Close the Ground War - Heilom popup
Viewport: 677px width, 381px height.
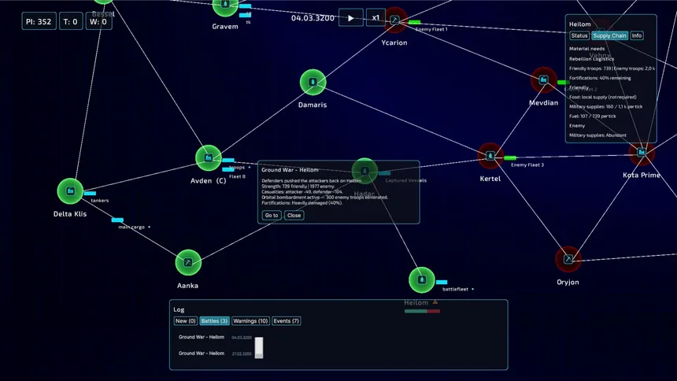coord(294,215)
